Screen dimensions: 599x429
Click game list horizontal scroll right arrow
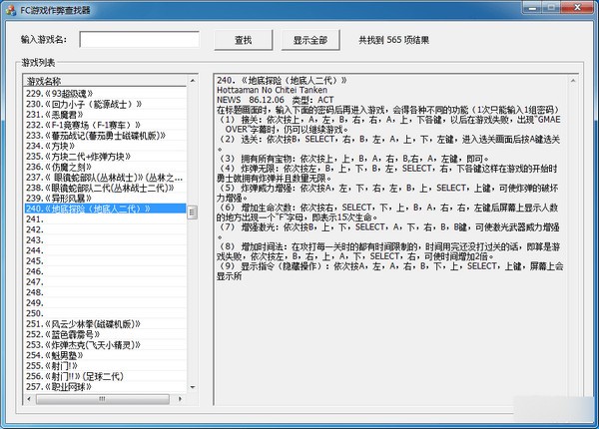181,399
